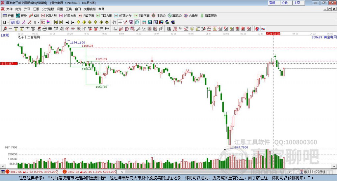The image size is (337, 181).
Task: Click the 主页 homepage button
Action: pyautogui.click(x=298, y=3)
